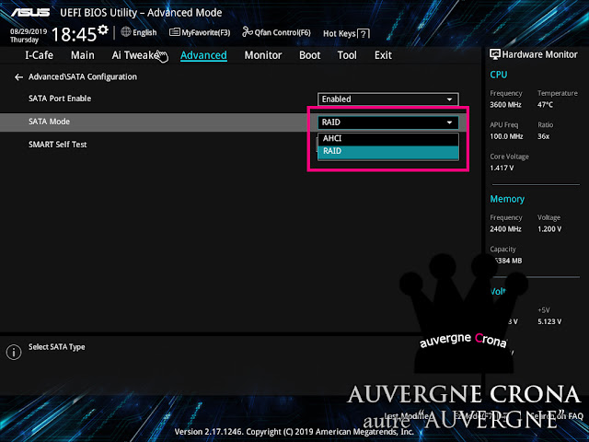Image resolution: width=589 pixels, height=442 pixels.
Task: Click the Version 2.17.1246 copyright text
Action: tap(294, 432)
